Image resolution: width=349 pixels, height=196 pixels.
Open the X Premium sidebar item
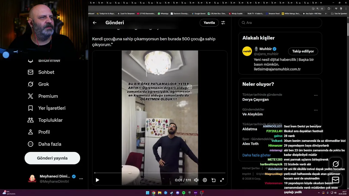coord(43,96)
